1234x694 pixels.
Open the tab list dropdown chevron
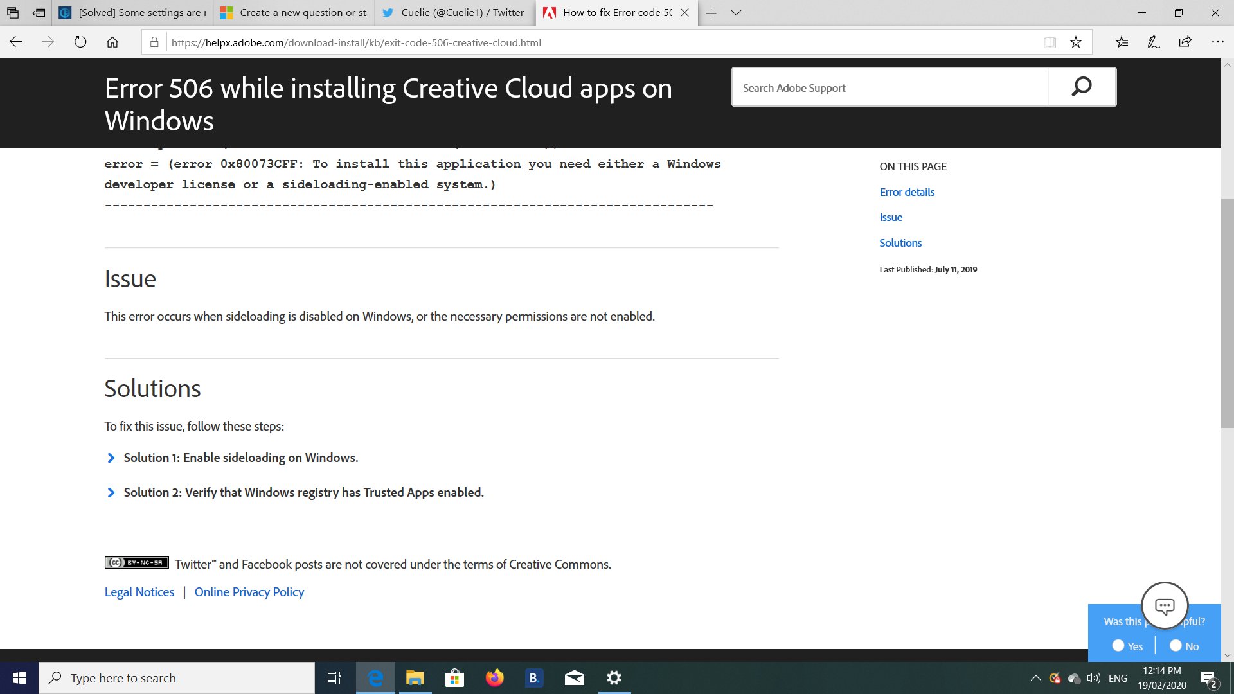[x=737, y=13]
